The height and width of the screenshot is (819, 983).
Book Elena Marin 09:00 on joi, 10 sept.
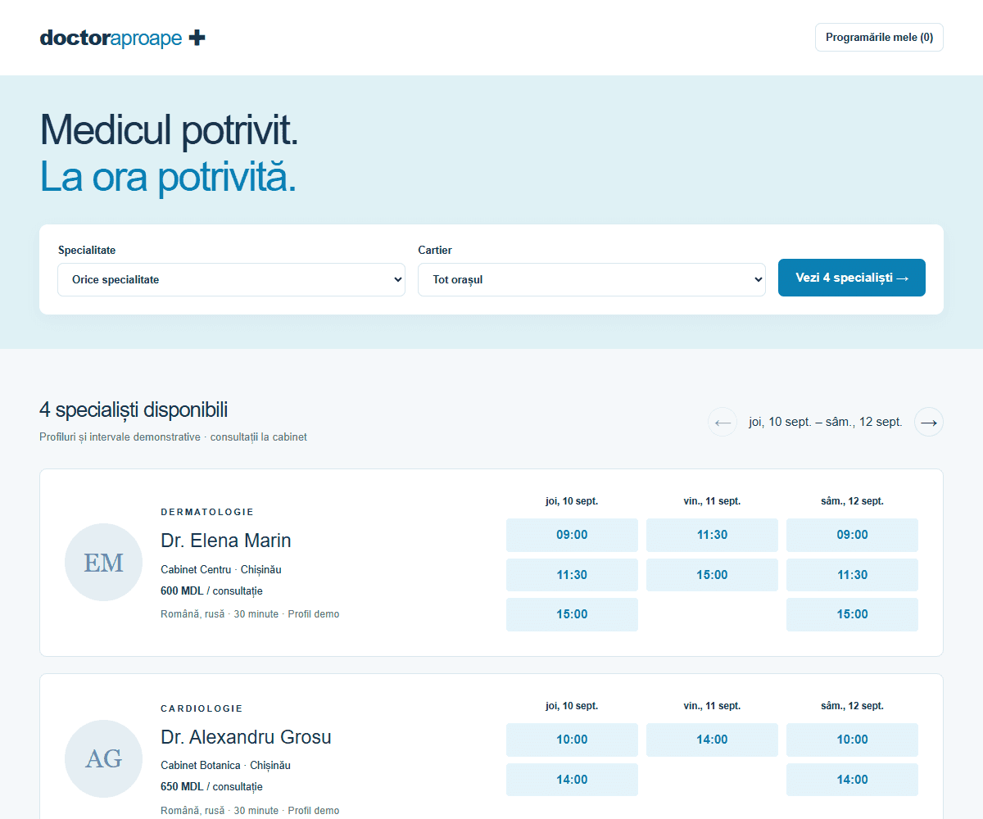click(x=572, y=535)
